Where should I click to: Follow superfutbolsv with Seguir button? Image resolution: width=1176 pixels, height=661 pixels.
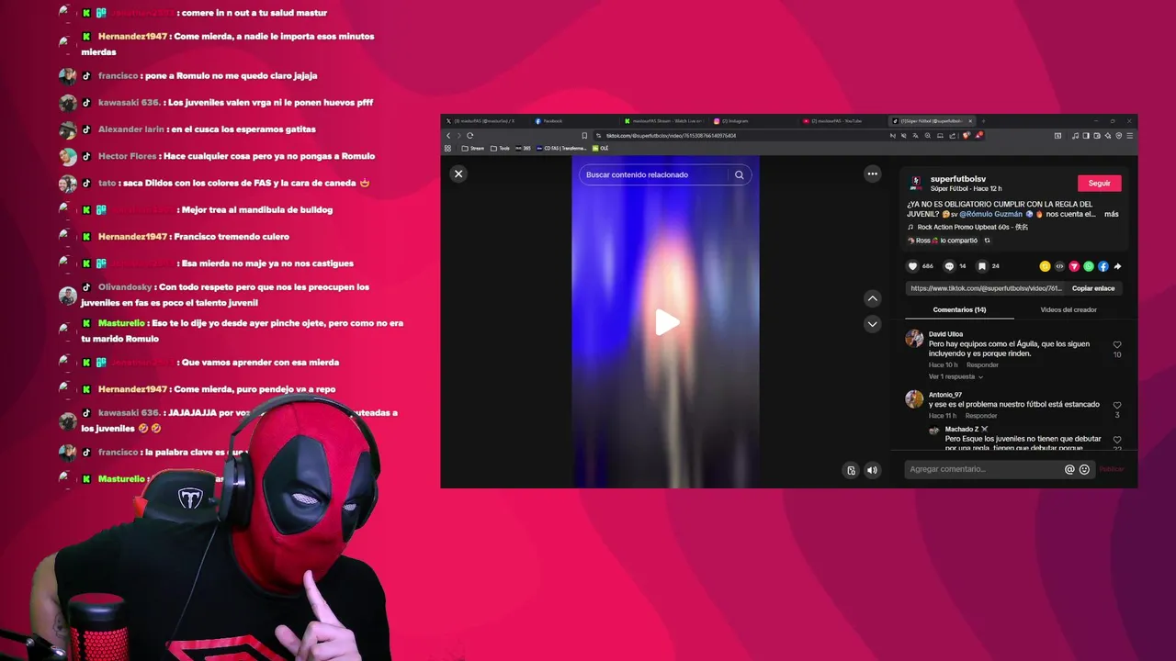pyautogui.click(x=1099, y=183)
